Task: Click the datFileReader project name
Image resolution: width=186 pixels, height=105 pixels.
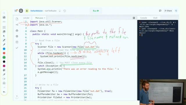Action: 51,11
